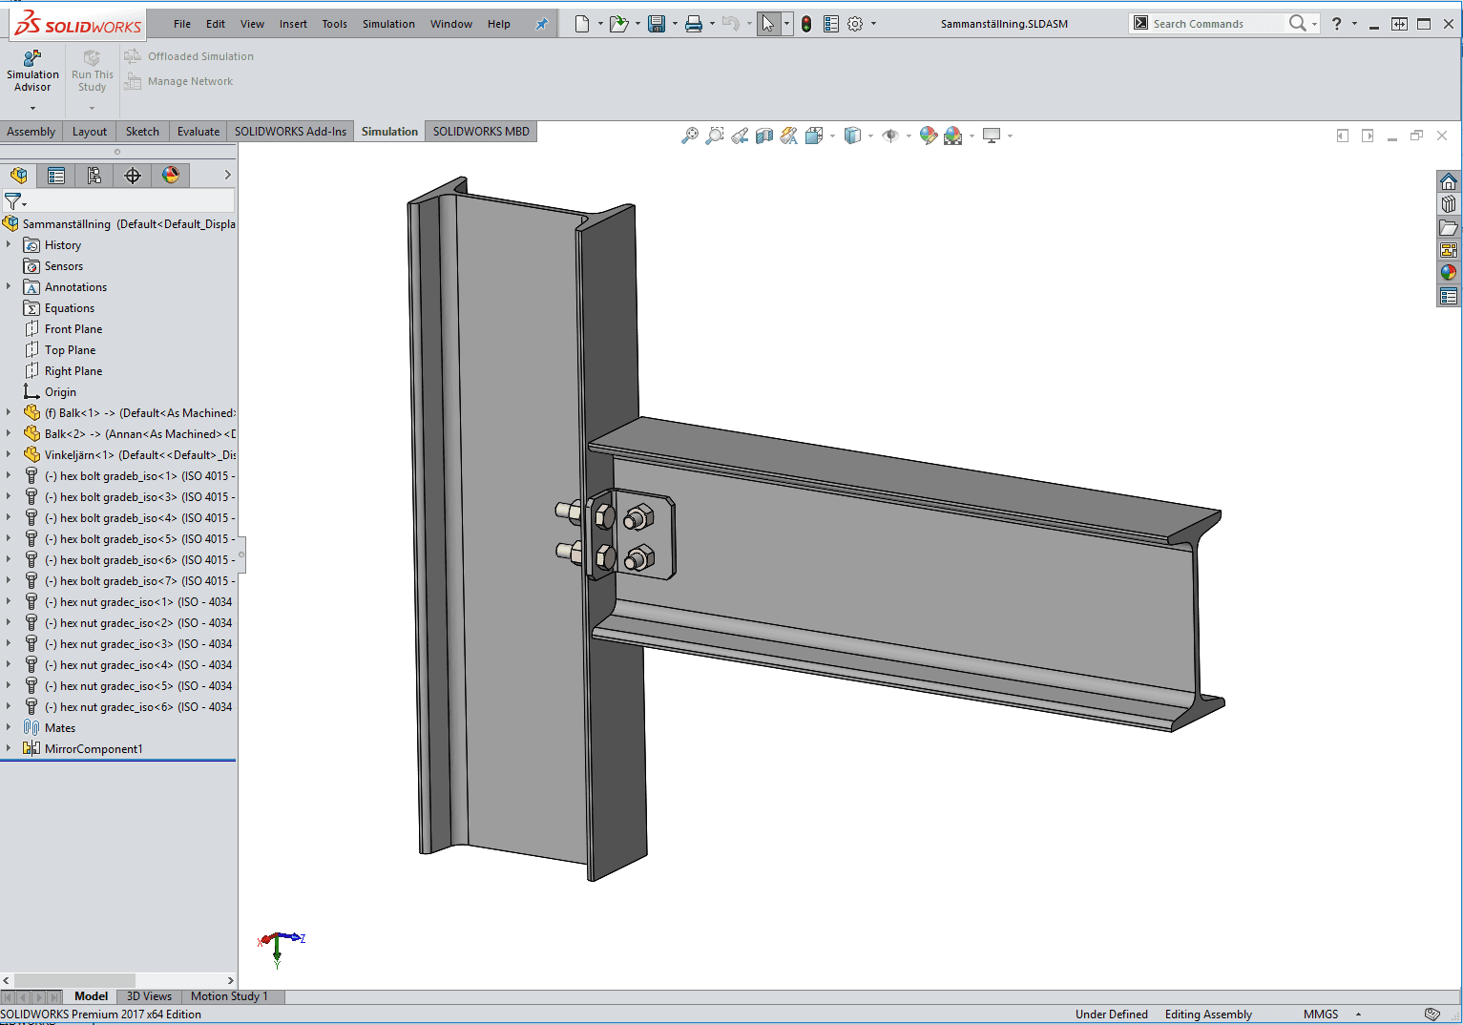Expand the Vinkeljärn<1> component node

[x=9, y=454]
